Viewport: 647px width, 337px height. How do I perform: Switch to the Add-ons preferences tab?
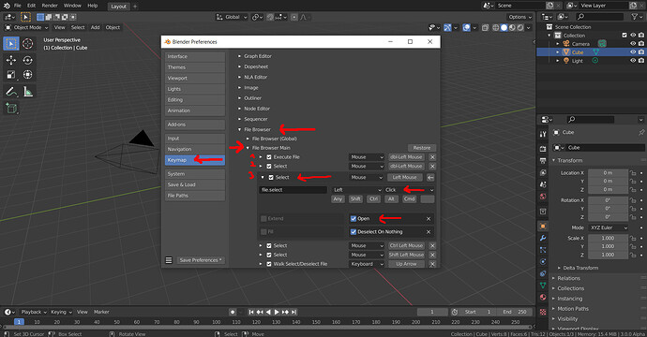pyautogui.click(x=195, y=125)
